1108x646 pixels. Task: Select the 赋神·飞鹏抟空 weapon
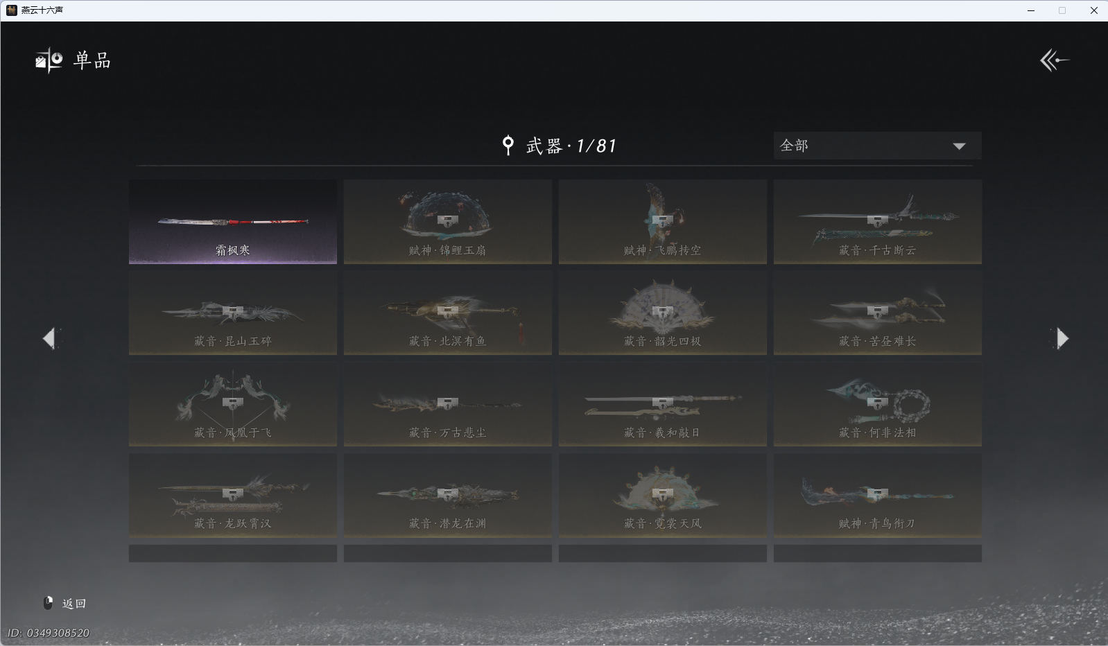[662, 222]
